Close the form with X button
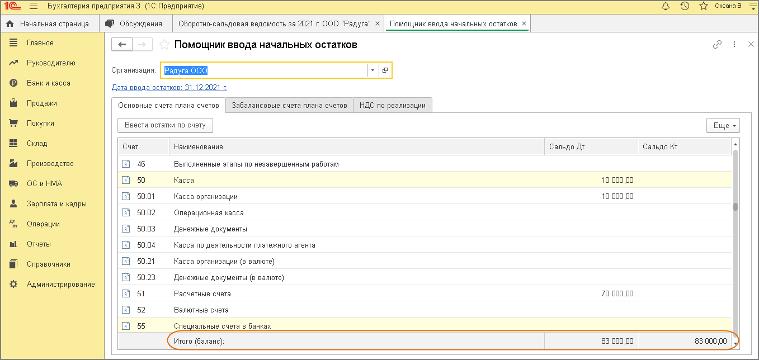 751,45
